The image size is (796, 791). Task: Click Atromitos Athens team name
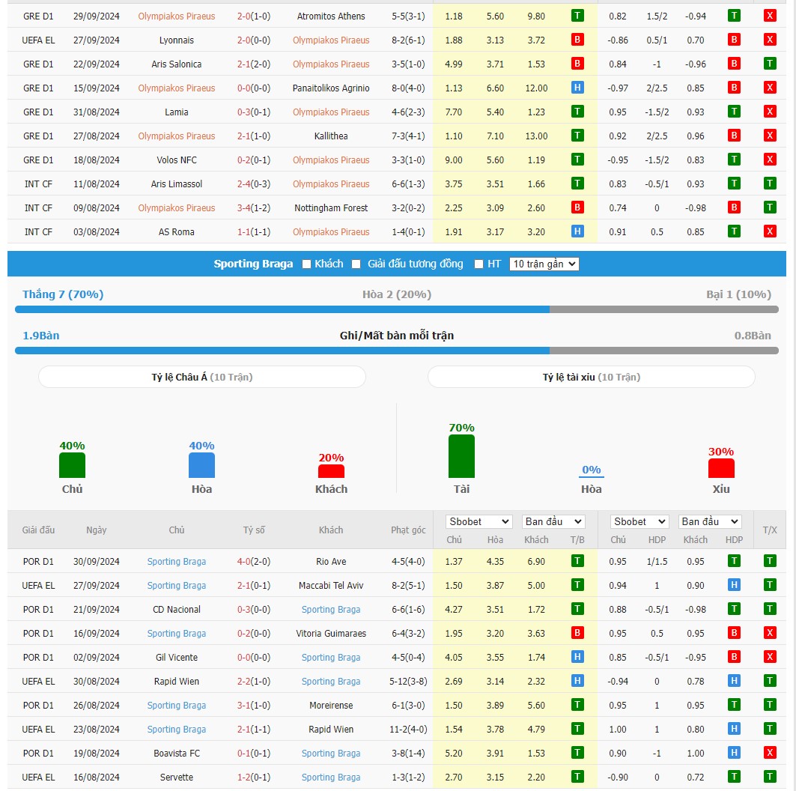331,16
